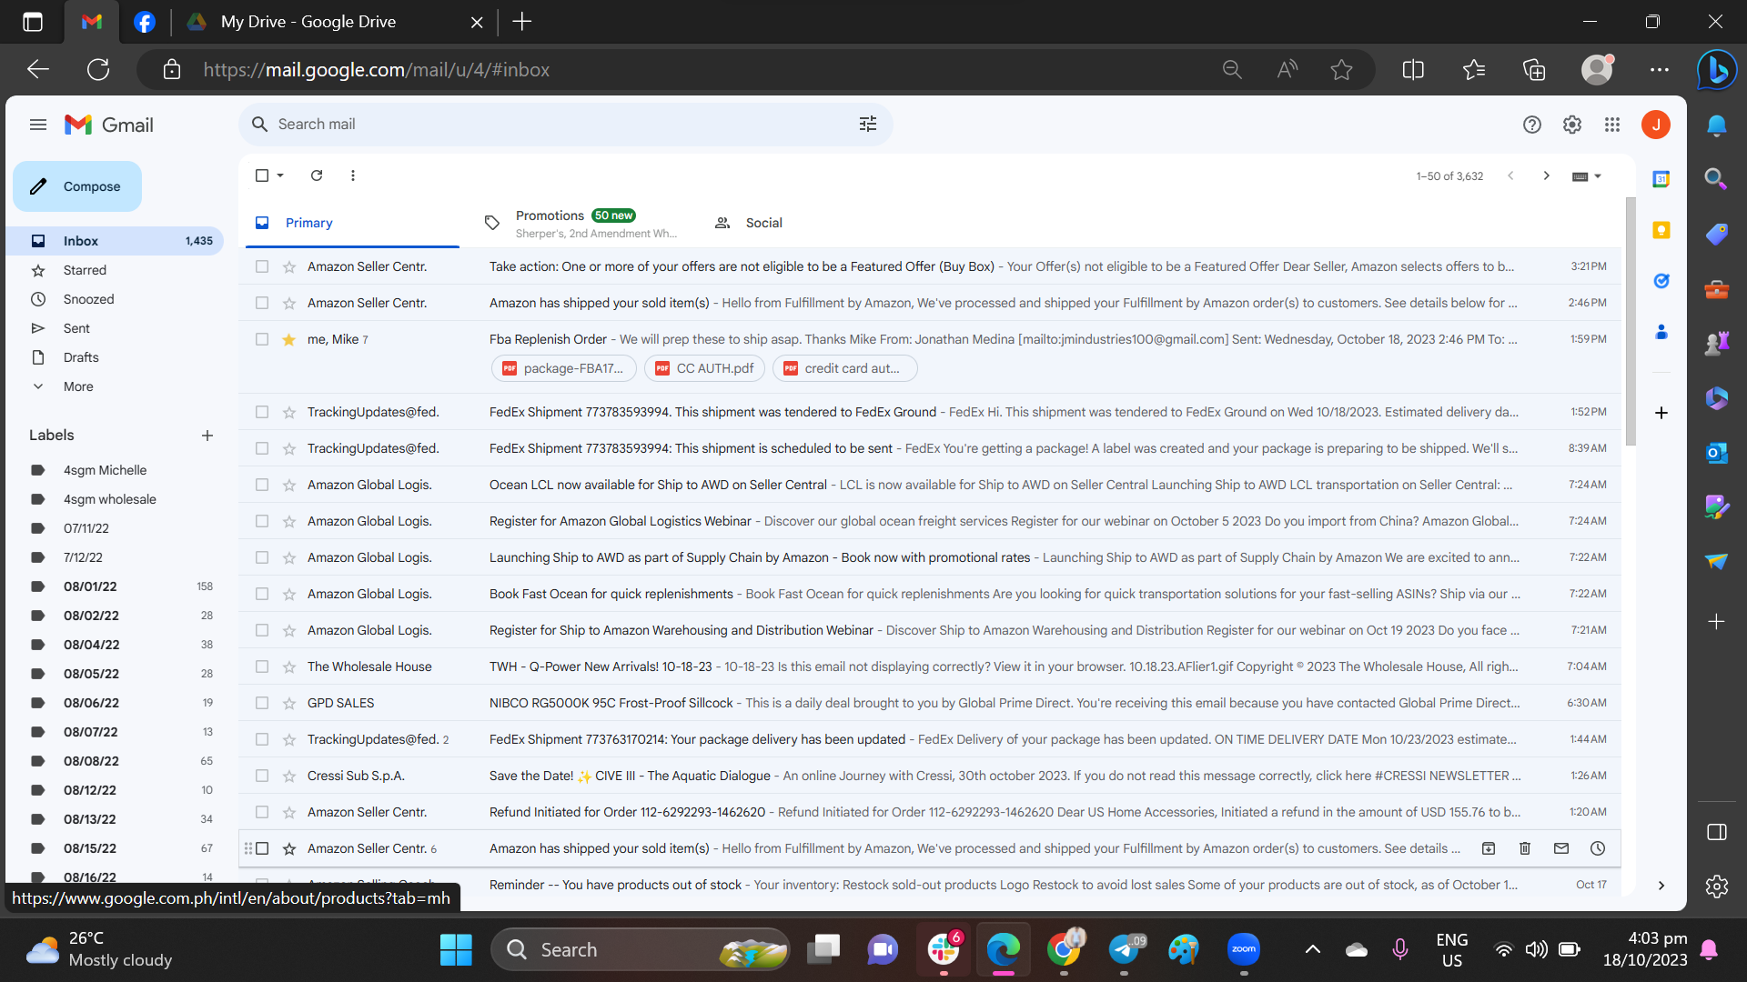Open the More options three-dot menu above mail list

click(x=353, y=175)
